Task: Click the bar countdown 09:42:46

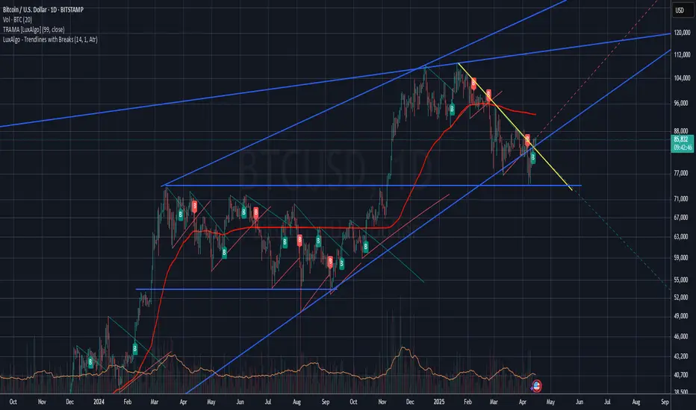Action: 683,148
